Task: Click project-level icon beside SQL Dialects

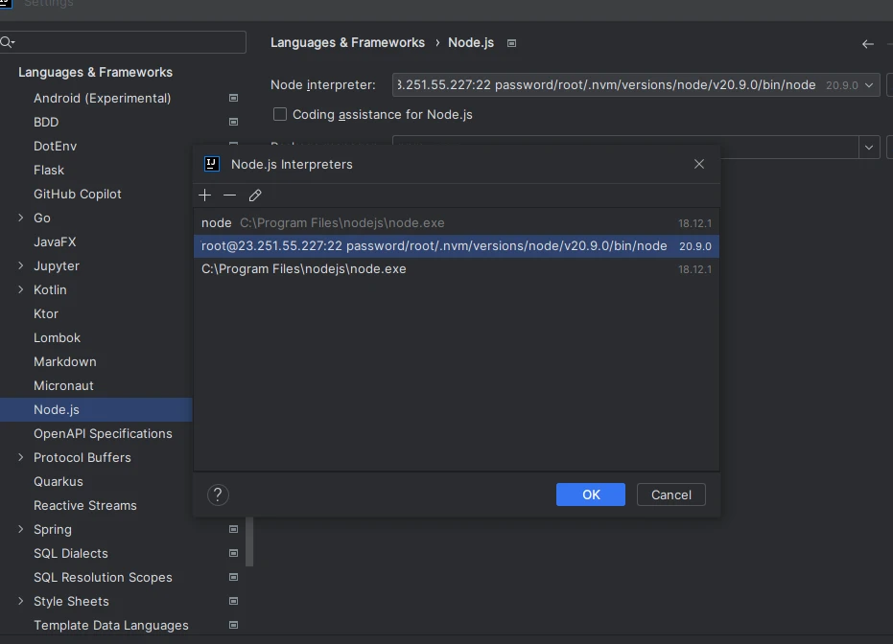Action: [x=233, y=554]
